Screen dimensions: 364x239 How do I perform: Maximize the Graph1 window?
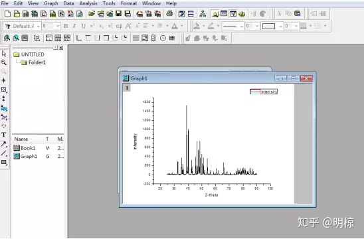pos(293,78)
